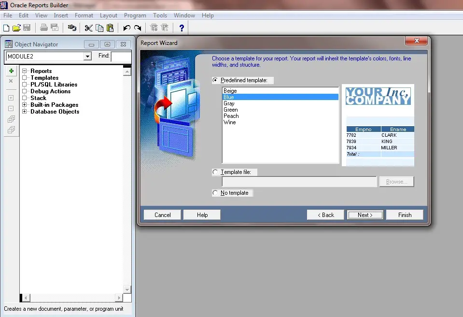The image size is (463, 317).
Task: Go back with the < Back button
Action: (x=326, y=215)
